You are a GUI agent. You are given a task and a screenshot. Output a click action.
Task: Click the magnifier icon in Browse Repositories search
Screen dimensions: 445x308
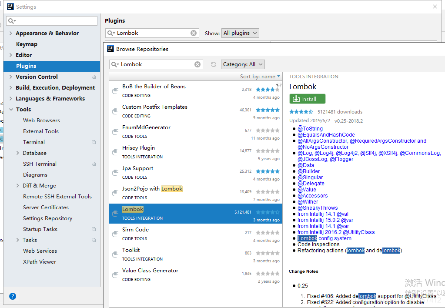(115, 64)
